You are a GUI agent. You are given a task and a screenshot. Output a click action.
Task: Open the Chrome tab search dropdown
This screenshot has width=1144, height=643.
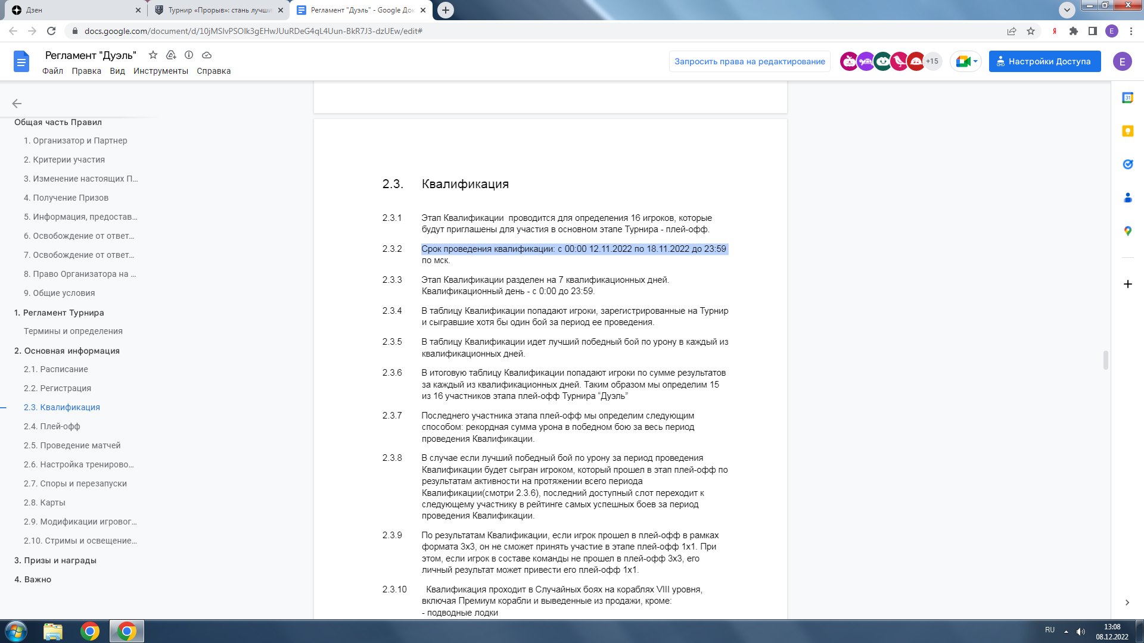click(1067, 10)
